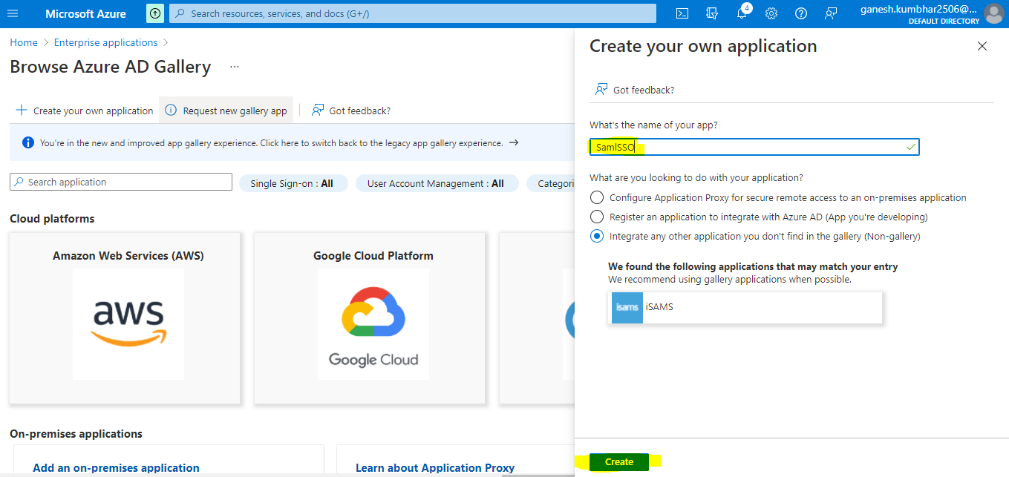Image resolution: width=1009 pixels, height=477 pixels.
Task: Open Cloud Shell from the top bar
Action: (682, 13)
